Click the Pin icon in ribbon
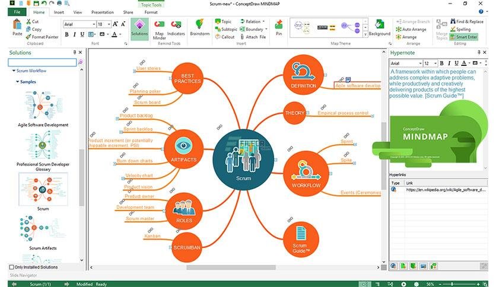 279,27
